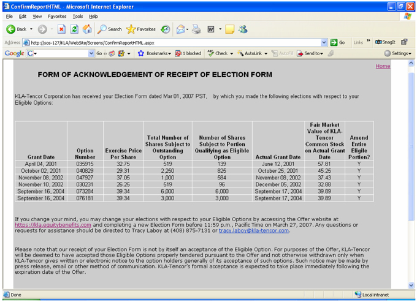Click the Print icon in toolbar
417x302 pixels.
[196, 29]
